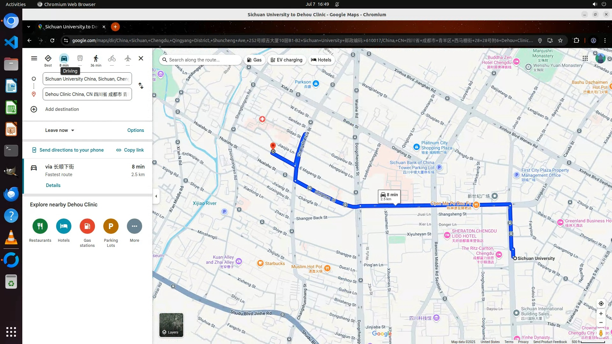
Task: Open the Google apps grid
Action: tap(585, 58)
